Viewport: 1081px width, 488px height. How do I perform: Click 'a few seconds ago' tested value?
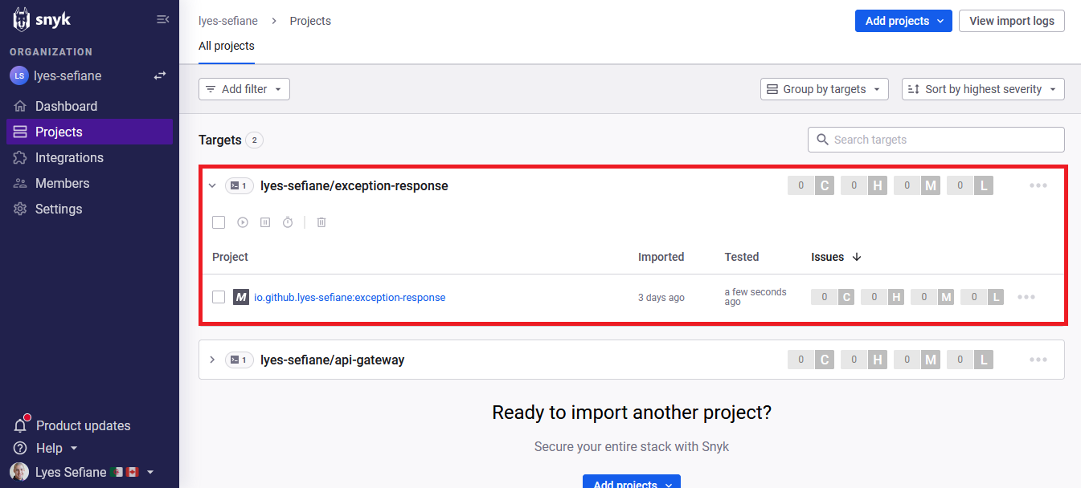click(755, 297)
